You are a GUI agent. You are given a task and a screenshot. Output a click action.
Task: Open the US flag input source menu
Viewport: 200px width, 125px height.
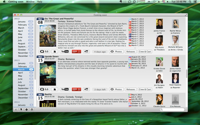click(163, 2)
